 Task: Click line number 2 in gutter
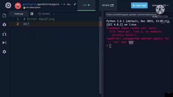(18, 24)
